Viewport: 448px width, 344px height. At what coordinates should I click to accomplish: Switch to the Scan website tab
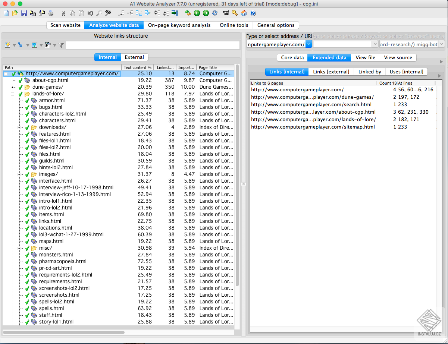point(65,25)
